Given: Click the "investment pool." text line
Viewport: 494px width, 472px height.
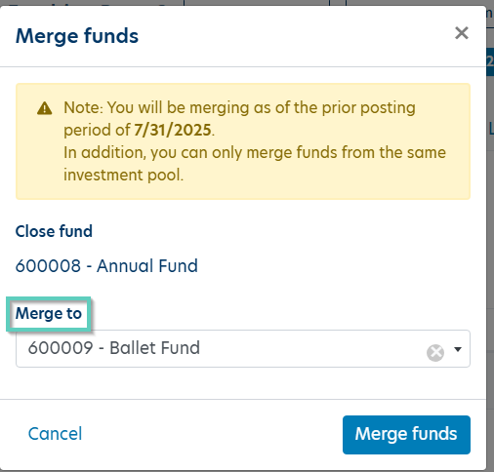Looking at the screenshot, I should pos(124,175).
